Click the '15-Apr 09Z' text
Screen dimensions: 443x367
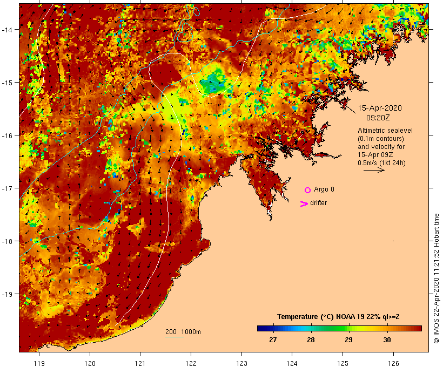375,155
